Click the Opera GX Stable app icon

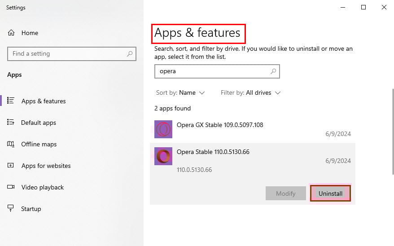click(x=163, y=129)
